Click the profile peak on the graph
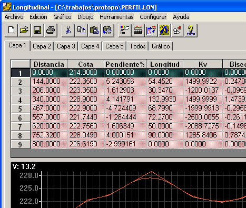Viewport: 246px width, 208px height. [152, 172]
